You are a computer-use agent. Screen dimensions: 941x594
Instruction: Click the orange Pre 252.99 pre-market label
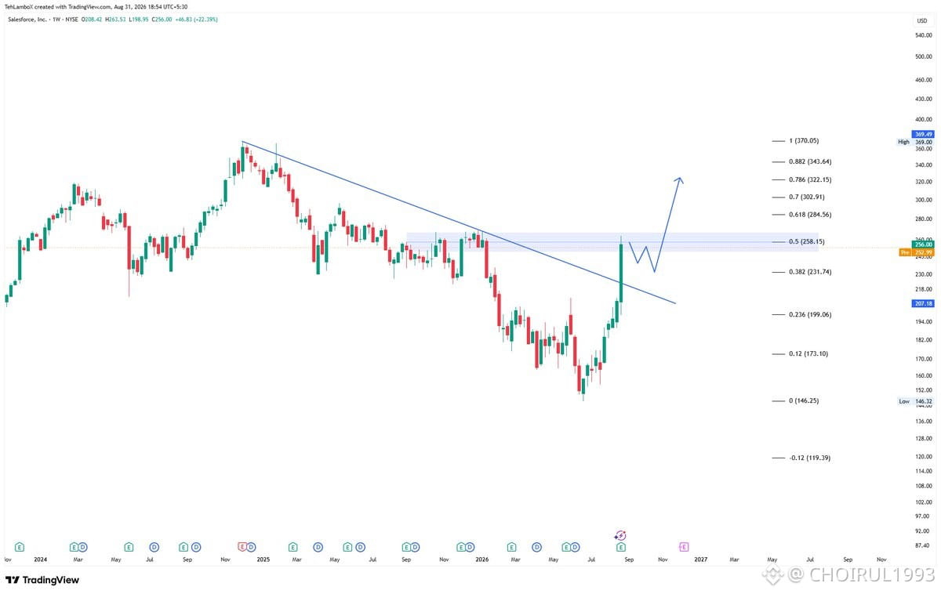[916, 252]
